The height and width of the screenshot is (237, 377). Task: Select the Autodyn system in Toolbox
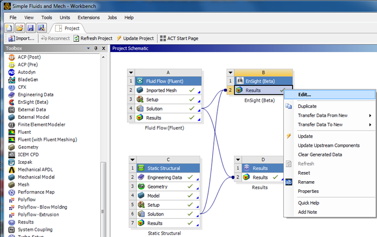22,72
